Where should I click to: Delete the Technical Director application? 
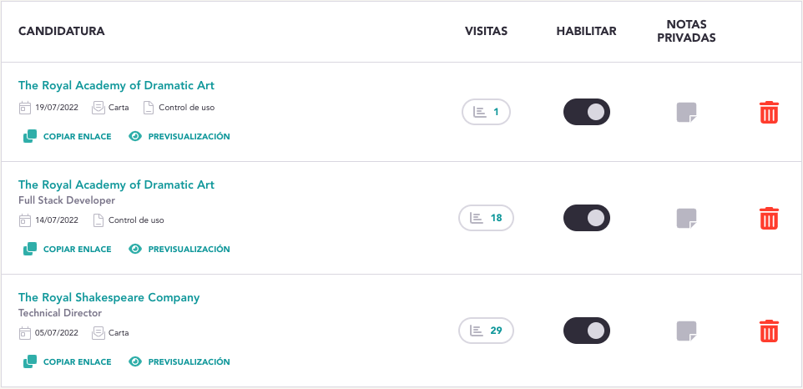(x=769, y=331)
